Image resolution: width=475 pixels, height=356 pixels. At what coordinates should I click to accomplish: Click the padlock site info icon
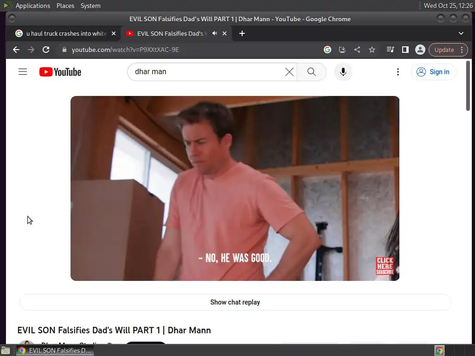point(64,50)
